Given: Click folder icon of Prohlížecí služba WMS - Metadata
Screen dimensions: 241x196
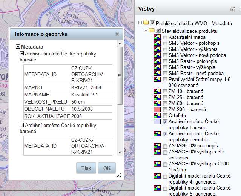Looking at the screenshot, I should (x=146, y=23).
